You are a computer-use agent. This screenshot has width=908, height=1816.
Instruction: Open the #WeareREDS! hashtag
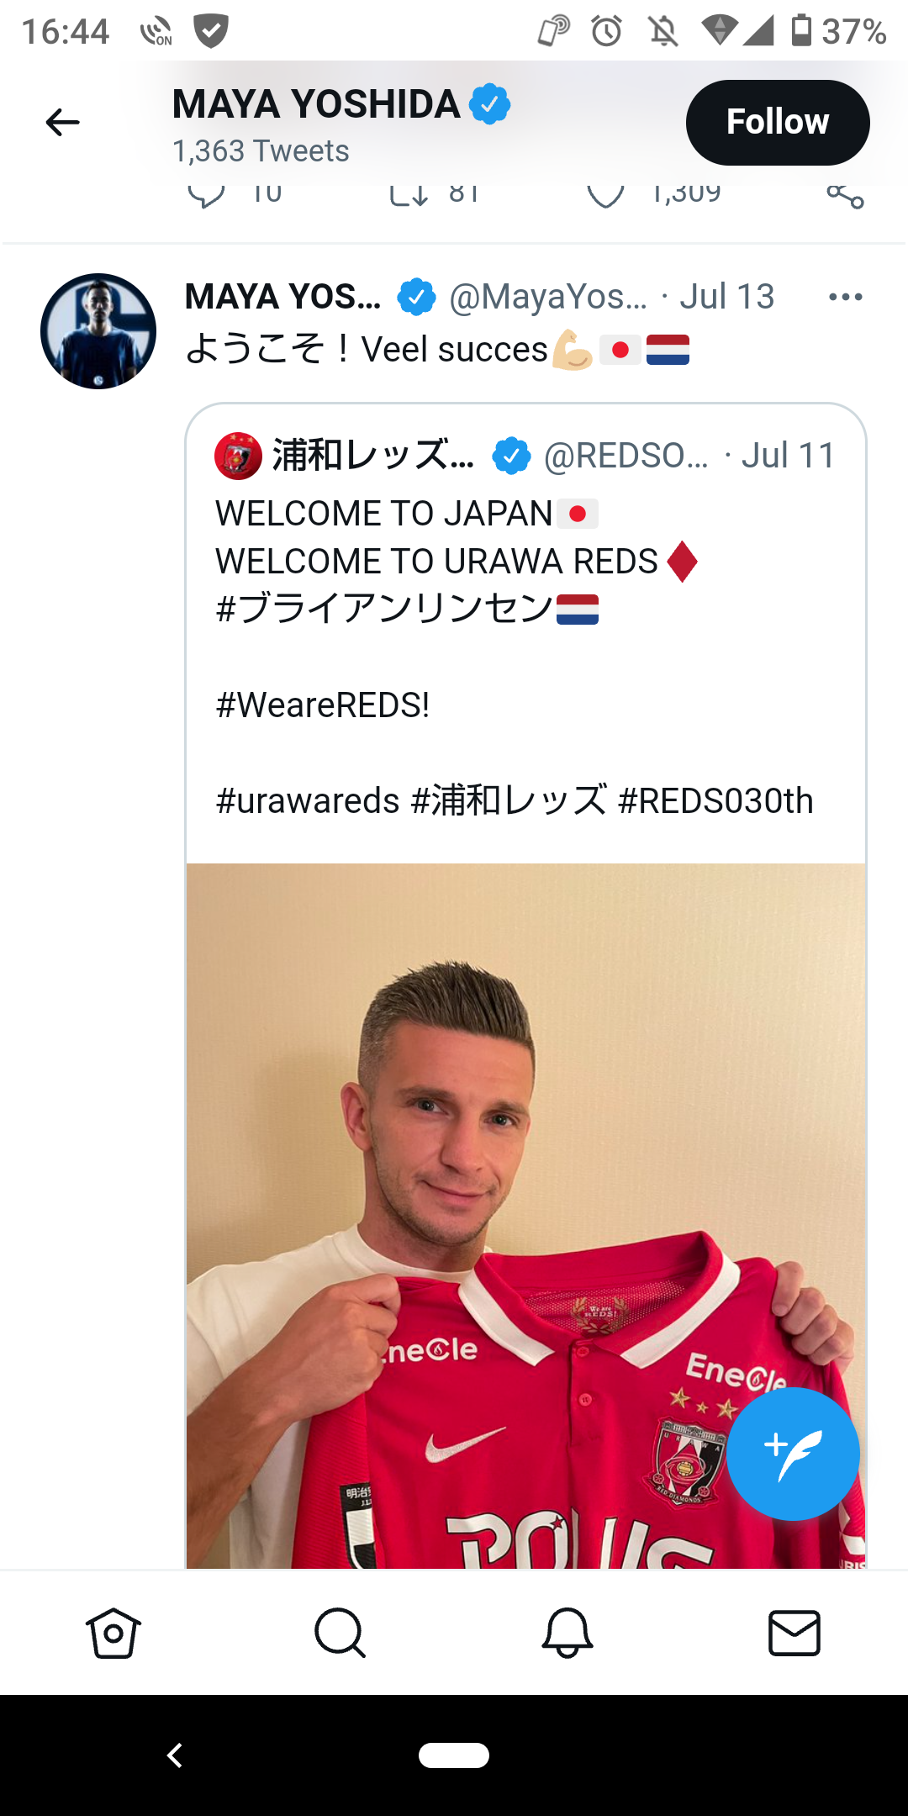[323, 705]
